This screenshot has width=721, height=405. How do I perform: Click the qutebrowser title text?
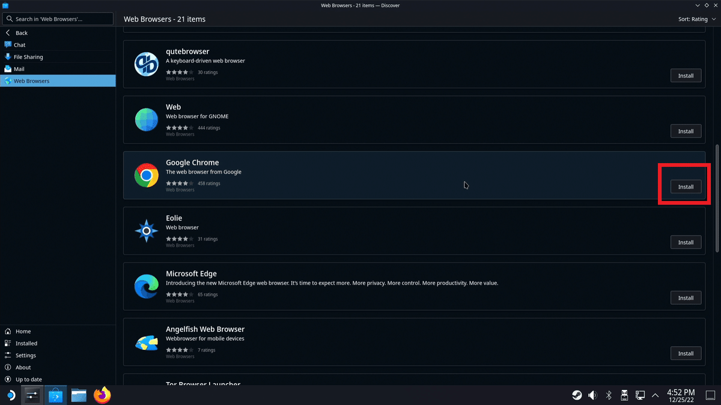coord(187,52)
